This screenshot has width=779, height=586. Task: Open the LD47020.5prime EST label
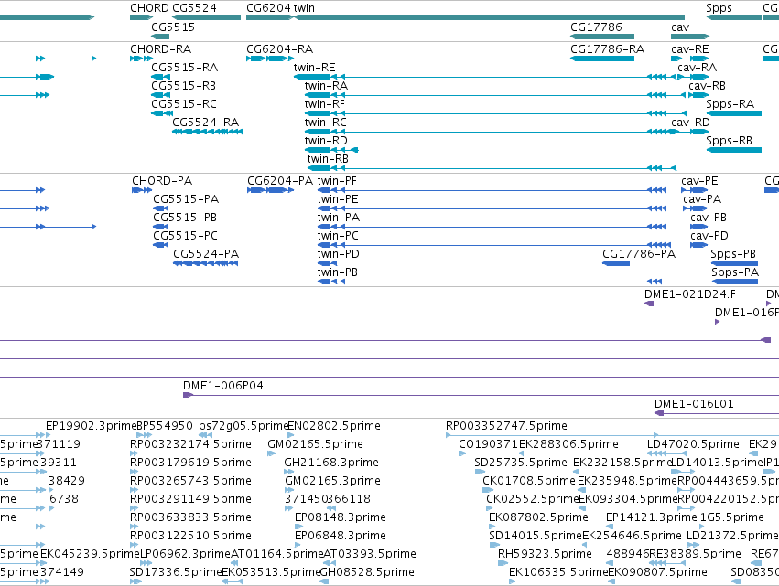point(693,444)
